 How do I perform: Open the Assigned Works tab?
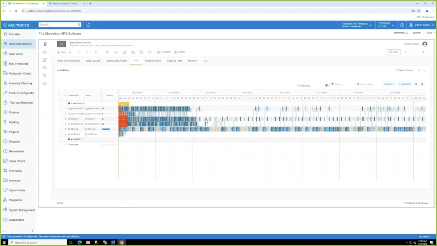click(x=153, y=61)
